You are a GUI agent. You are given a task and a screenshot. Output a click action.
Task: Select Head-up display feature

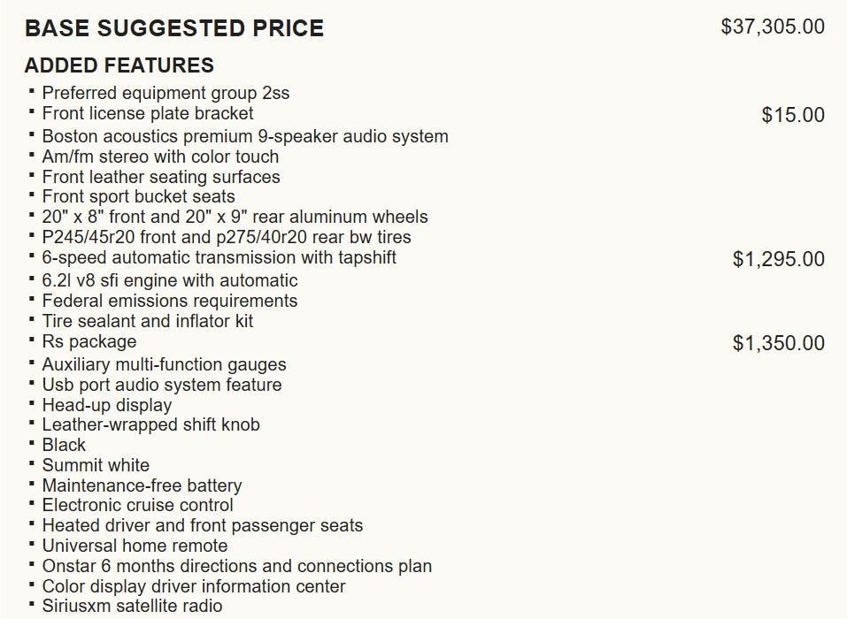[107, 405]
